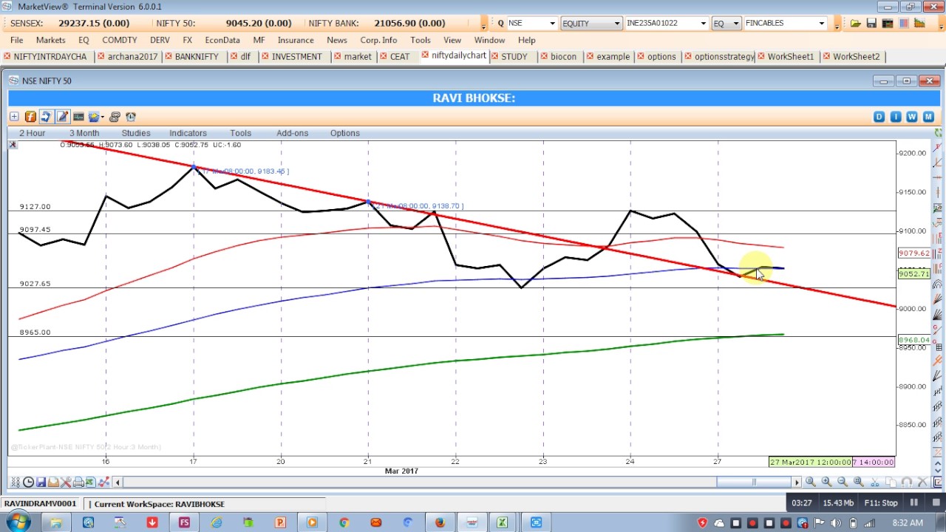Open the Indicators menu
Image resolution: width=946 pixels, height=532 pixels.
click(188, 133)
